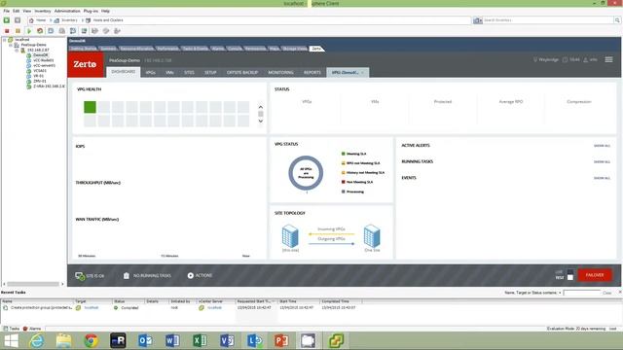Open the Plug-ins menu
This screenshot has width=623, height=350.
[x=91, y=11]
